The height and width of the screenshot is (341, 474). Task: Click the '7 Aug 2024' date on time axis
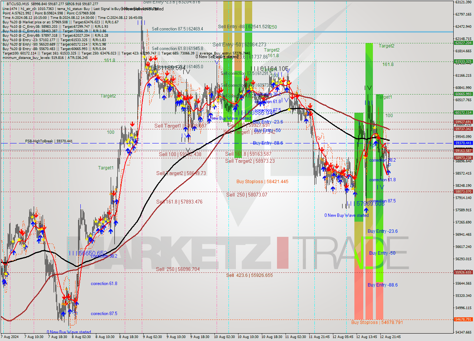coord(10,337)
